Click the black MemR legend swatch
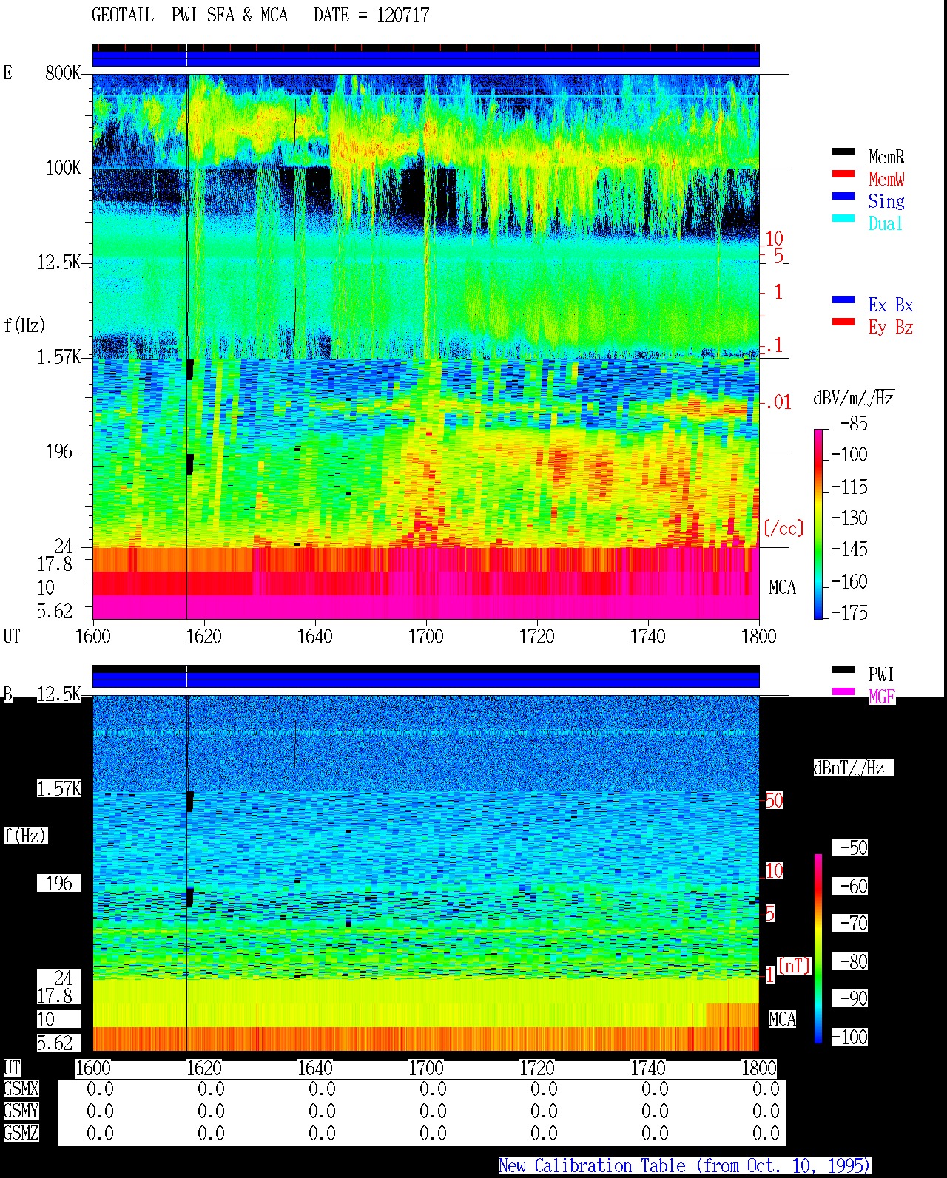The width and height of the screenshot is (947, 1178). point(843,152)
